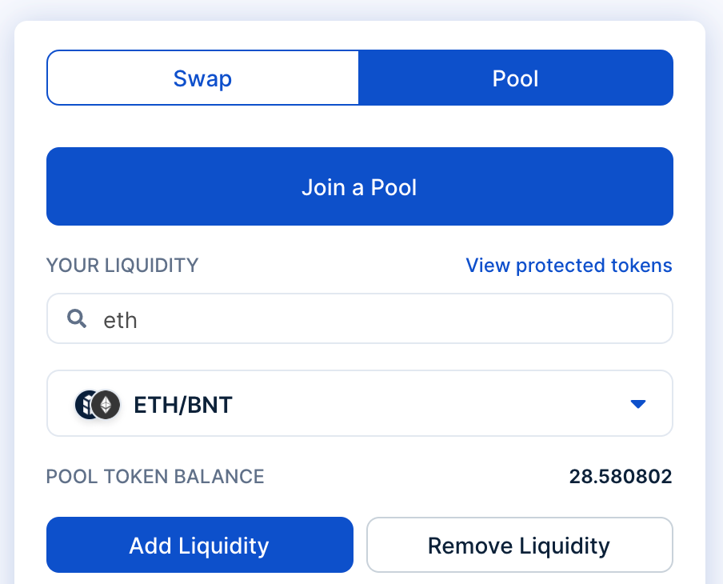Click the Ethereum diamond symbol in the pair badge
This screenshot has width=723, height=584.
[106, 404]
